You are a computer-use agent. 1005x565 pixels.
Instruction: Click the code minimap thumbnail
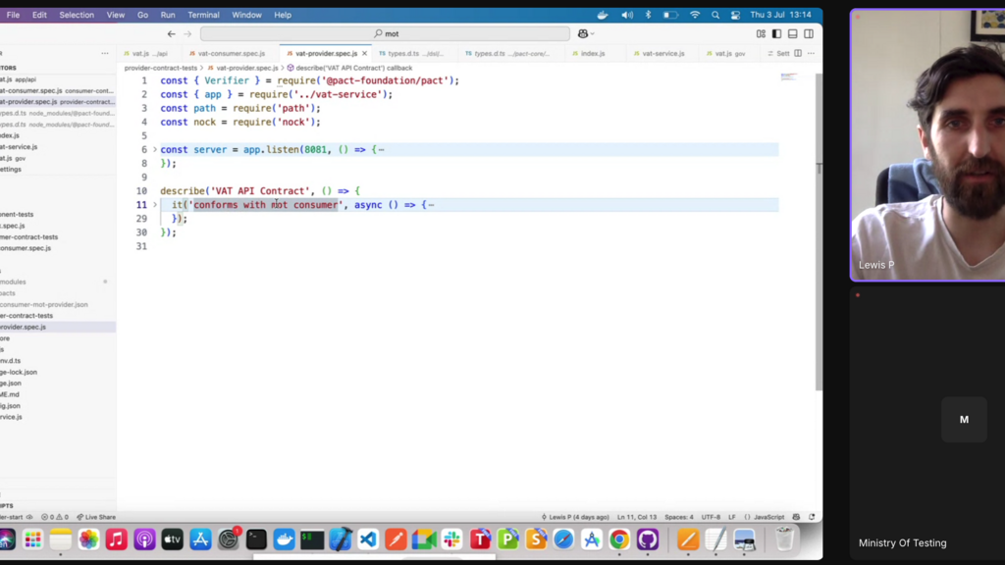click(x=788, y=77)
